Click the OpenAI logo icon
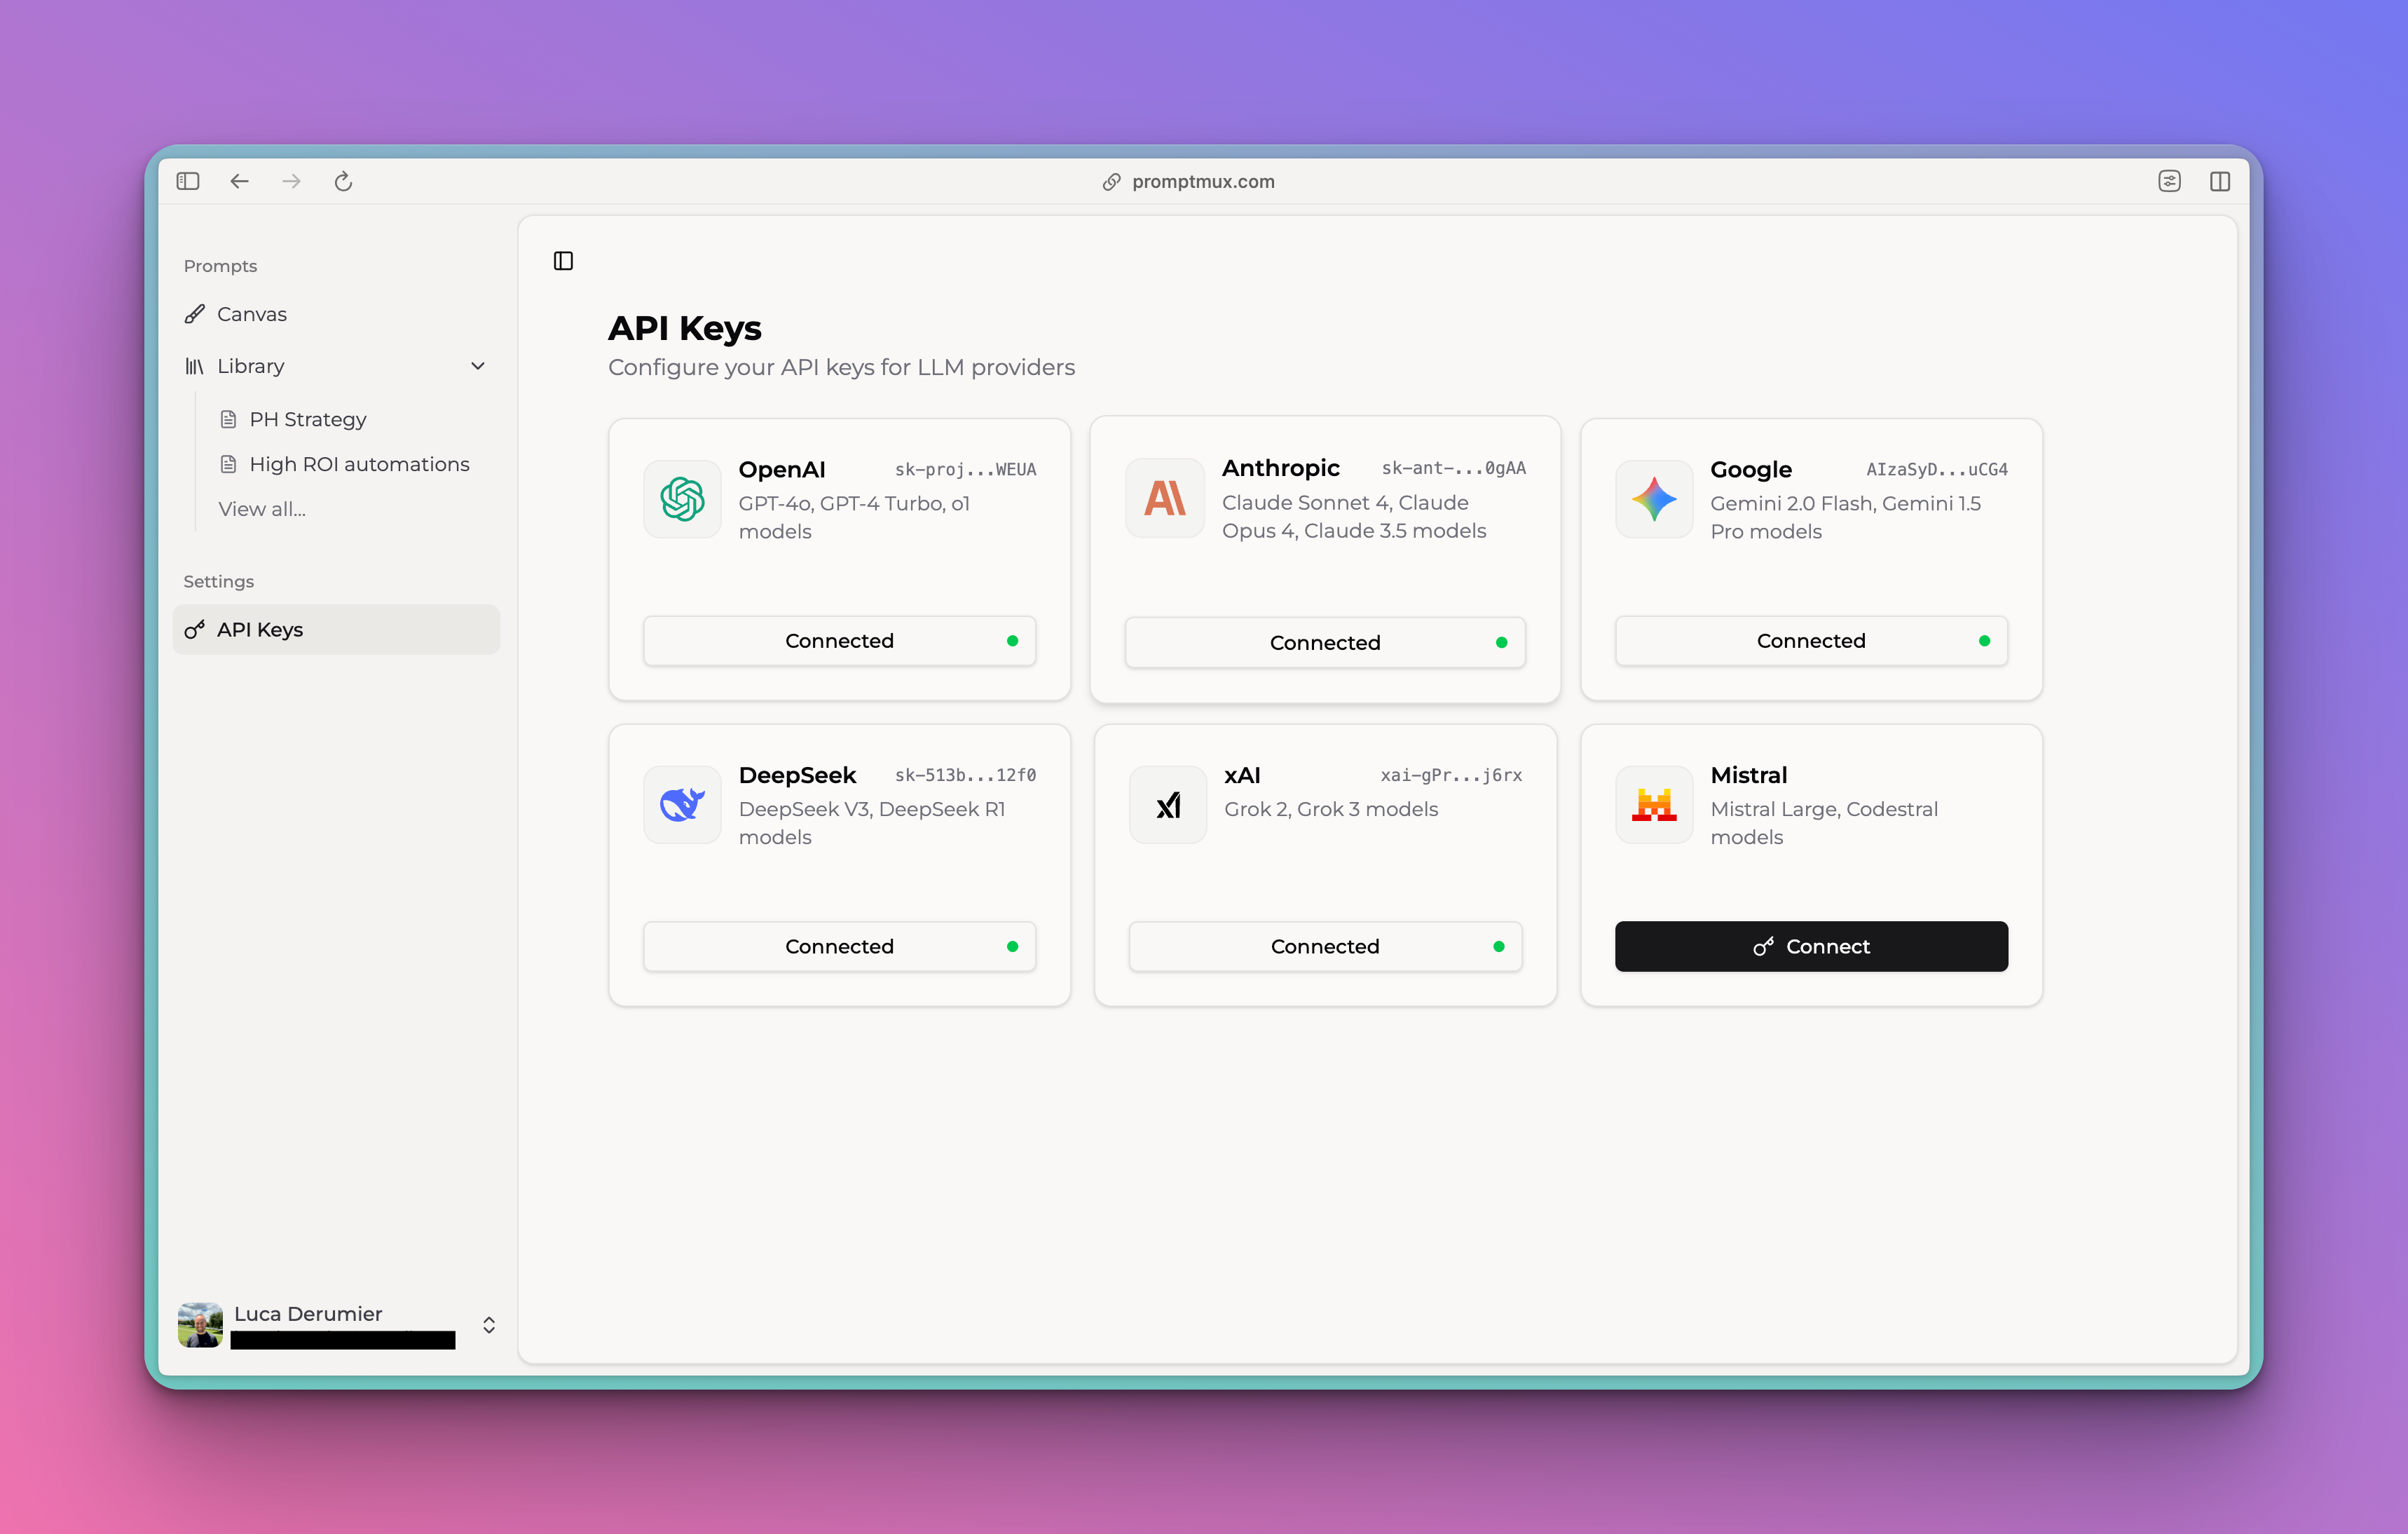2408x1534 pixels. [682, 498]
